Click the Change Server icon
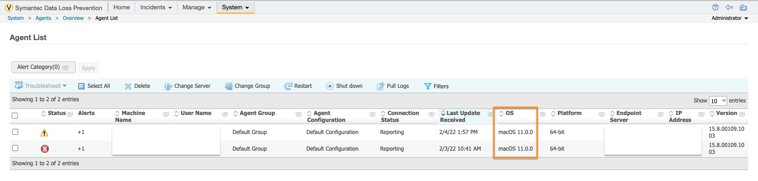The height and width of the screenshot is (181, 758). [x=168, y=86]
